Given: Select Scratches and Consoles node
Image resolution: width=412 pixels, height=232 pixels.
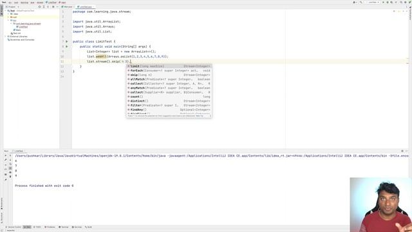Looking at the screenshot, I should (22, 40).
